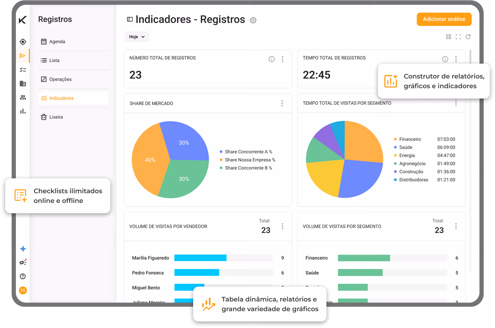Open options of Volume de Visitas por Segmento
This screenshot has width=495, height=328.
tap(456, 226)
